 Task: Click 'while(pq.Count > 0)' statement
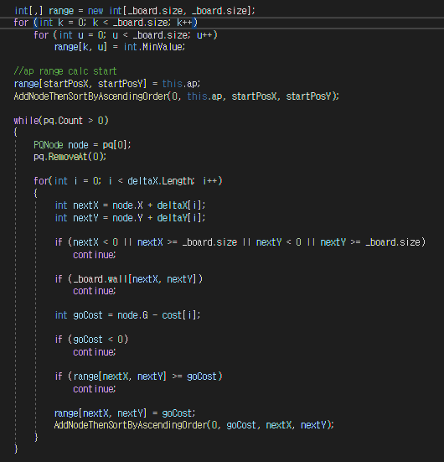61,121
